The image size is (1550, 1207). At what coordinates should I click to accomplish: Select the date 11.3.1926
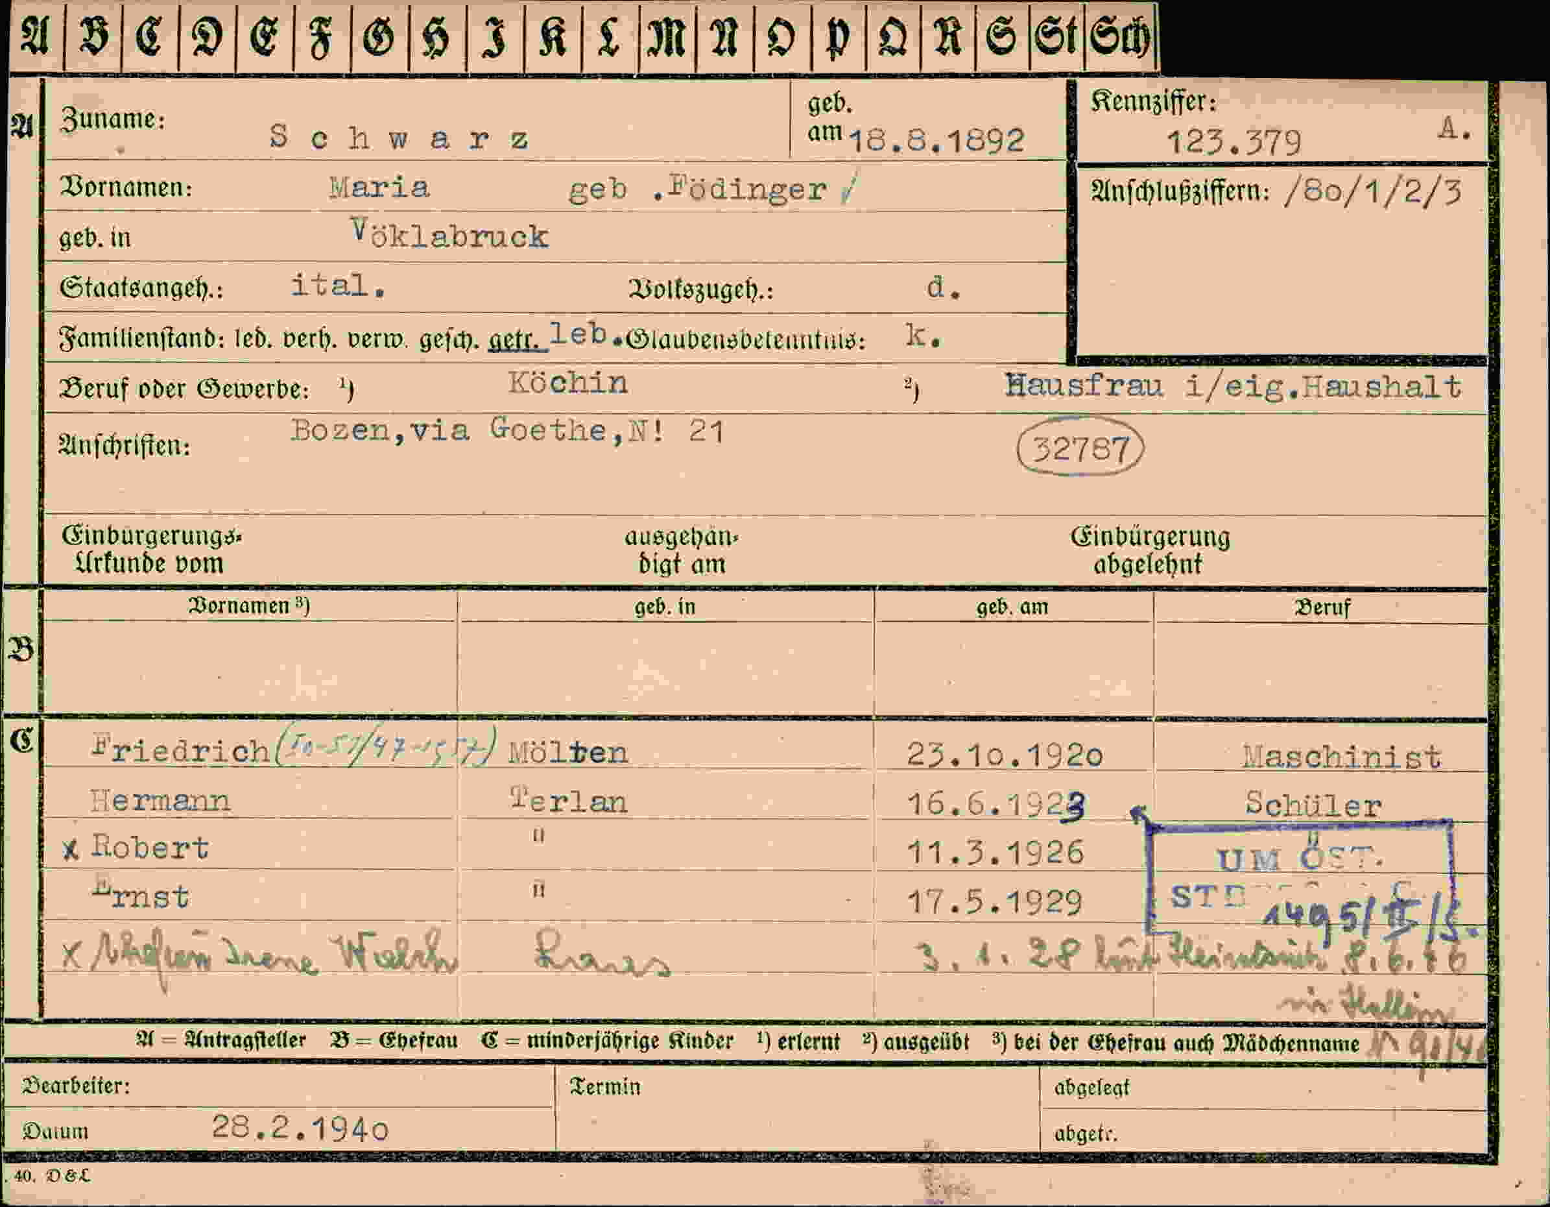995,852
